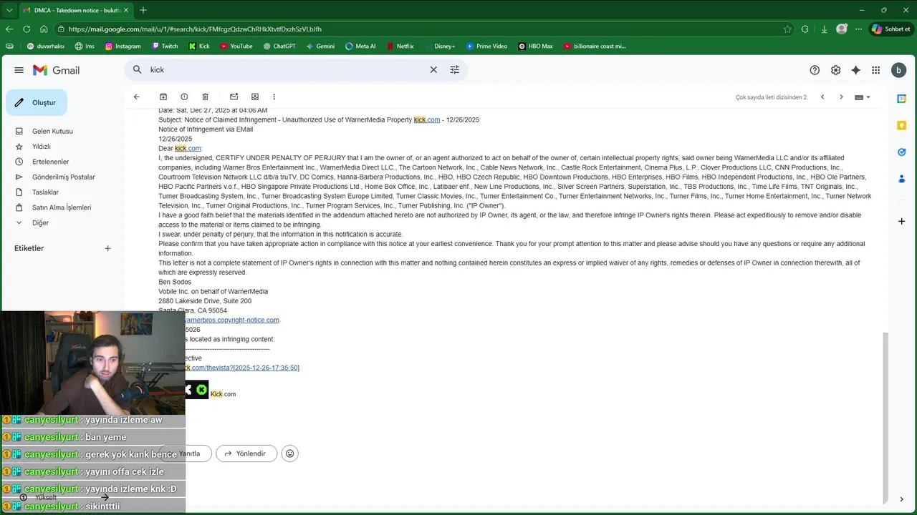
Task: Open Gönderilmiş Postalar sent folder
Action: [x=63, y=177]
